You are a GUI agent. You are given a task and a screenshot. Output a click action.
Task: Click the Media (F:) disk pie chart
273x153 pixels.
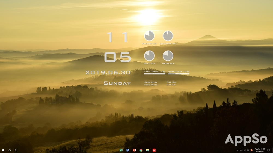(x=168, y=56)
